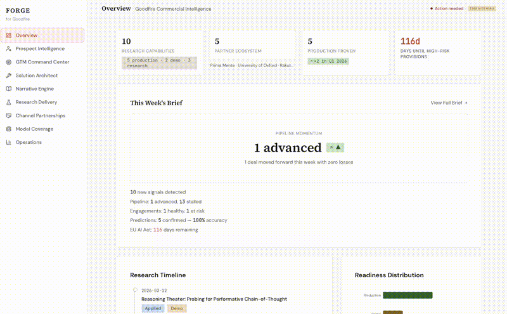Click the '2026-03-12' date text

click(154, 291)
